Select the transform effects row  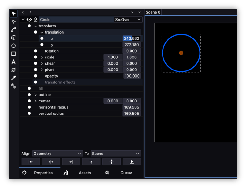pyautogui.click(x=87, y=82)
